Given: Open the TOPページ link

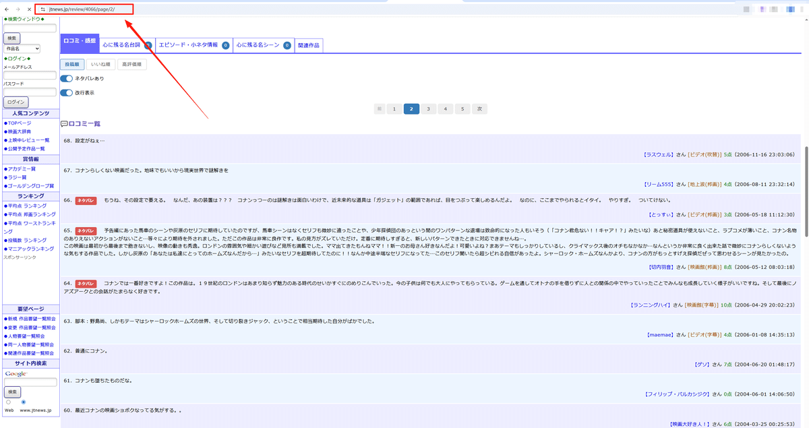Looking at the screenshot, I should pos(19,123).
